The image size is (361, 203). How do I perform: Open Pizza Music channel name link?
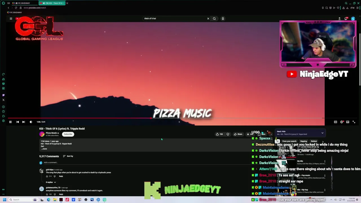click(x=51, y=133)
